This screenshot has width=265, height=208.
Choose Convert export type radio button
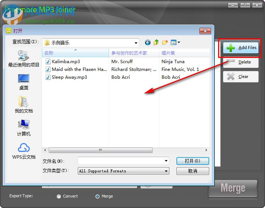pyautogui.click(x=59, y=196)
